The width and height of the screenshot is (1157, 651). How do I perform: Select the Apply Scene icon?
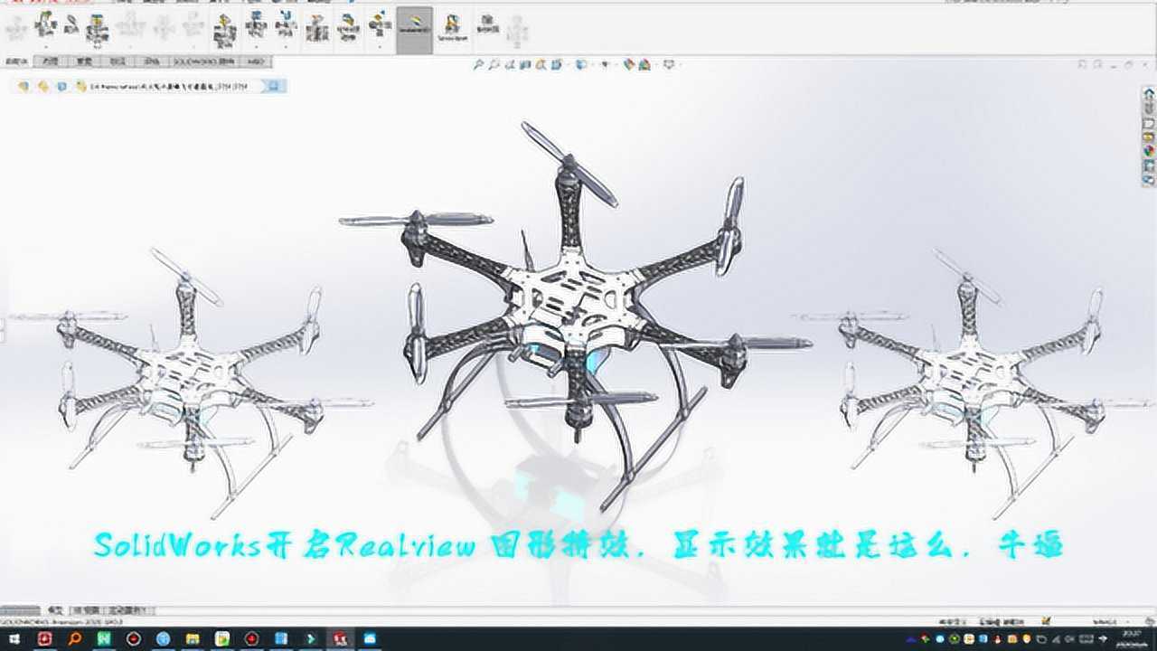click(x=647, y=65)
